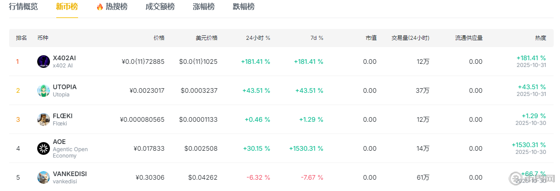The width and height of the screenshot is (560, 191).
Task: Select the 涨幅榜 tab
Action: click(203, 7)
